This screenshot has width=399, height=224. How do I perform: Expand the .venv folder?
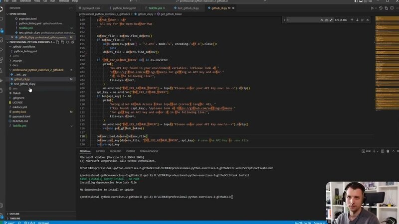coord(41,56)
